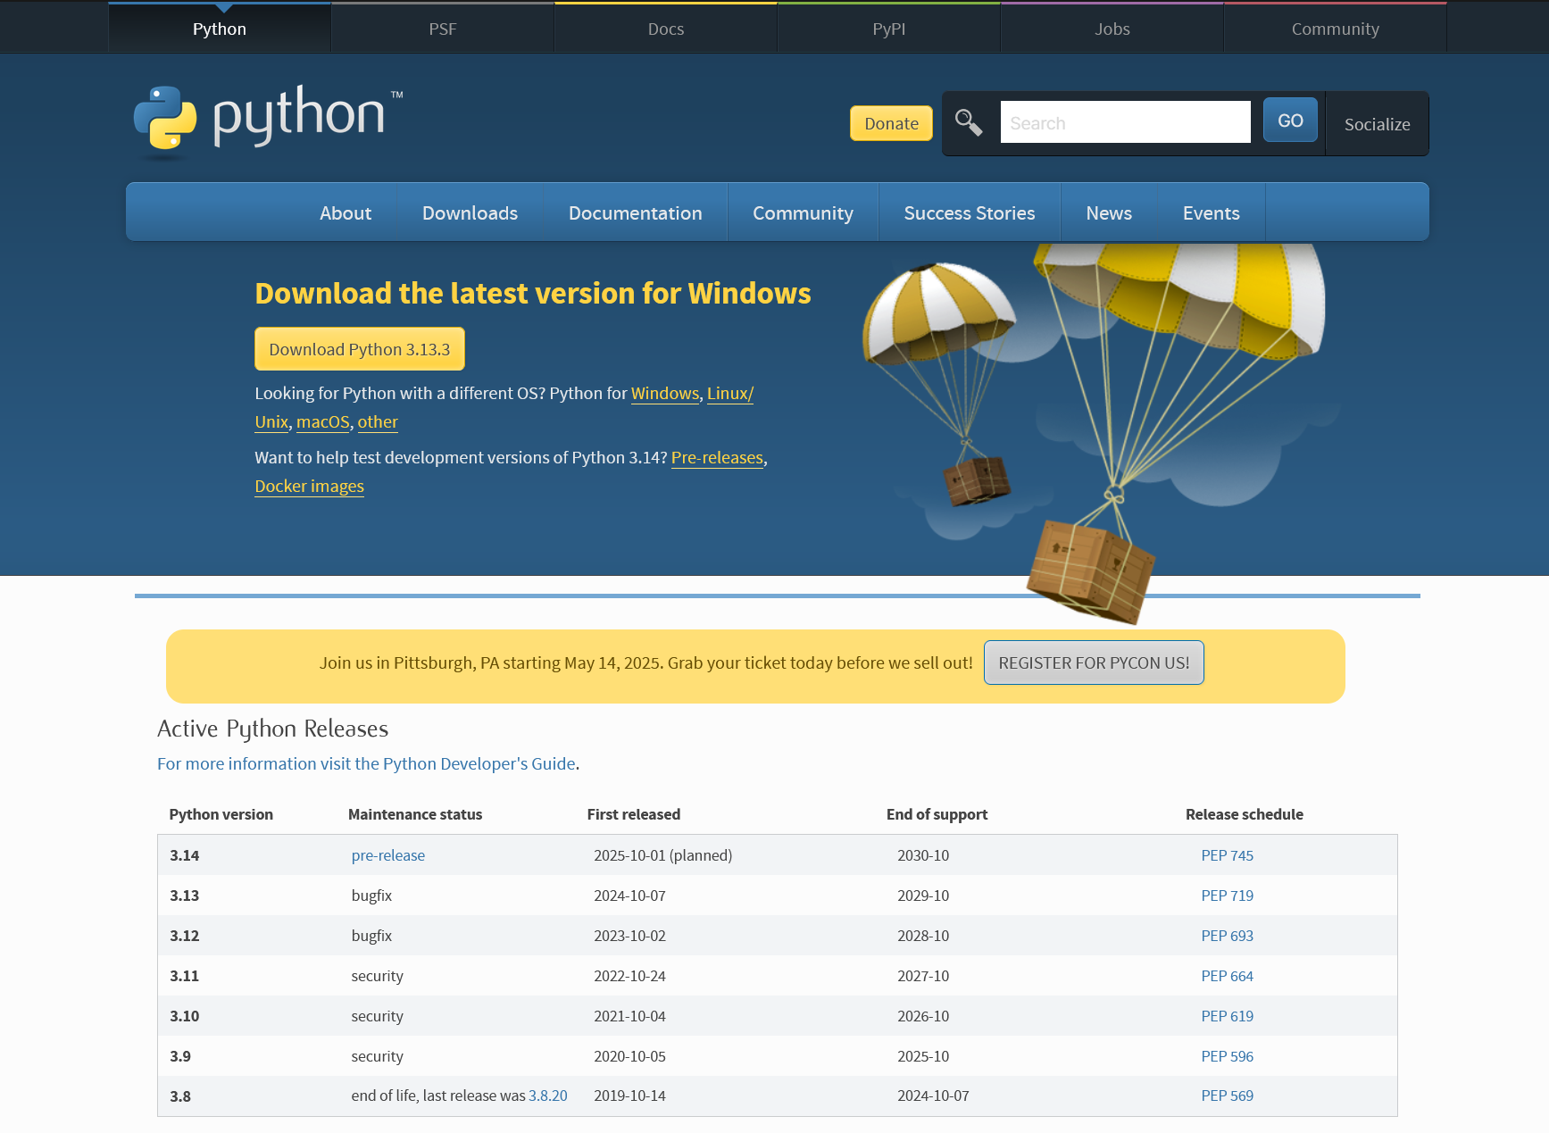Viewport: 1549px width, 1133px height.
Task: Open the Community tab in the top bar
Action: [x=1336, y=29]
